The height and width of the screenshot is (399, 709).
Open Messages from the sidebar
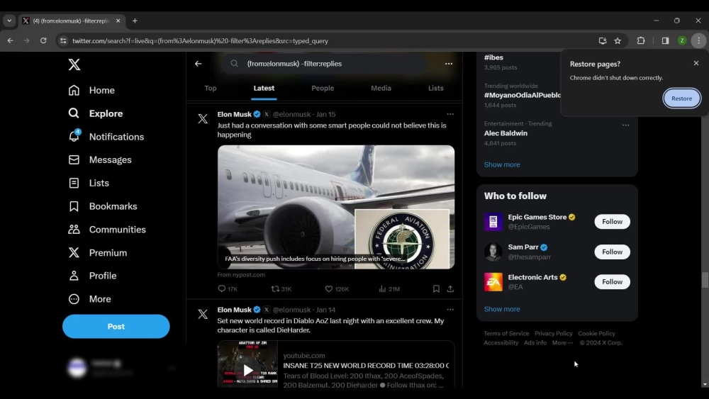click(100, 160)
